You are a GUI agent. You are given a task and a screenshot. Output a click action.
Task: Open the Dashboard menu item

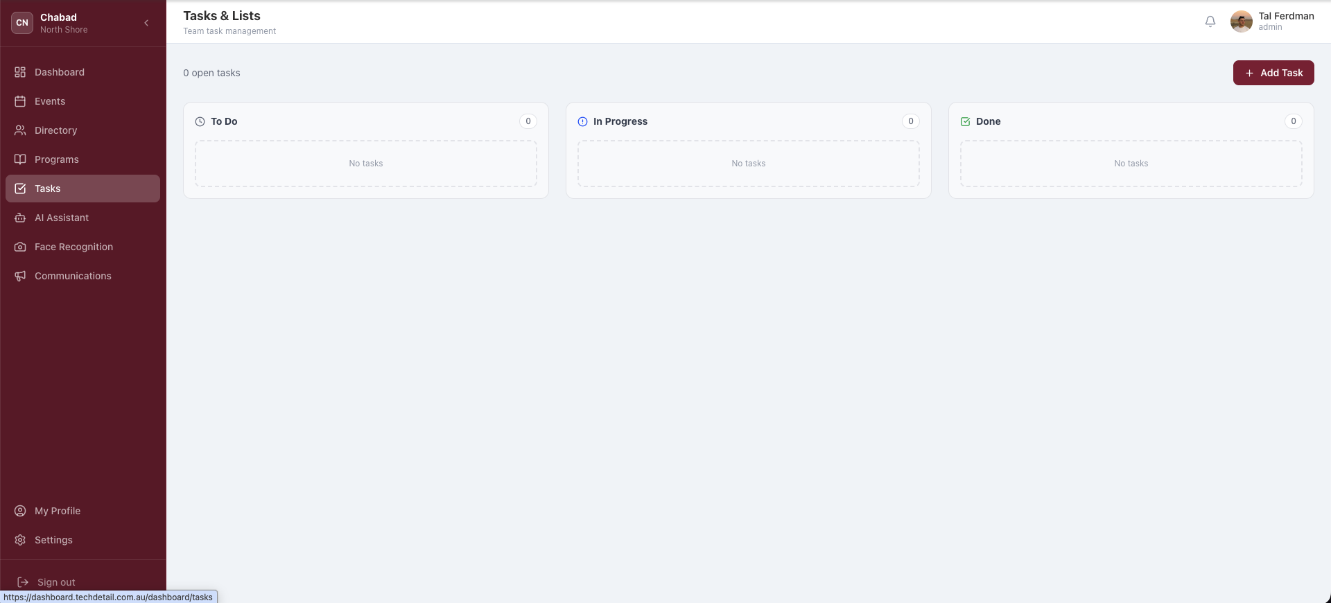pyautogui.click(x=82, y=72)
